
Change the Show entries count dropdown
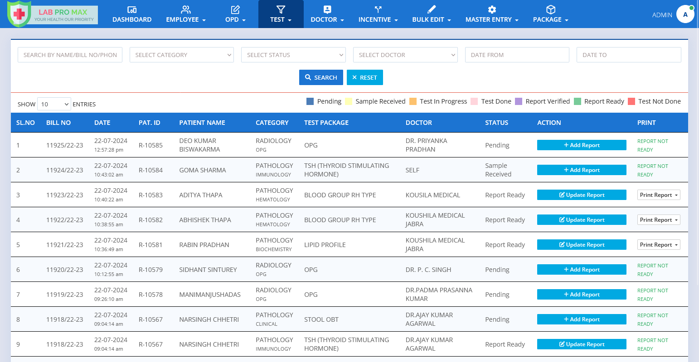[x=54, y=104]
